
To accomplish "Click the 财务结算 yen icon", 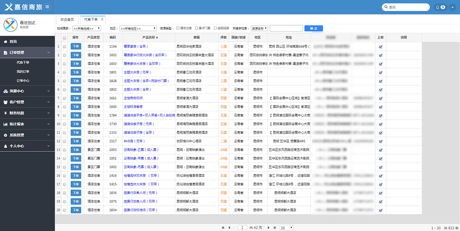I will (5, 113).
